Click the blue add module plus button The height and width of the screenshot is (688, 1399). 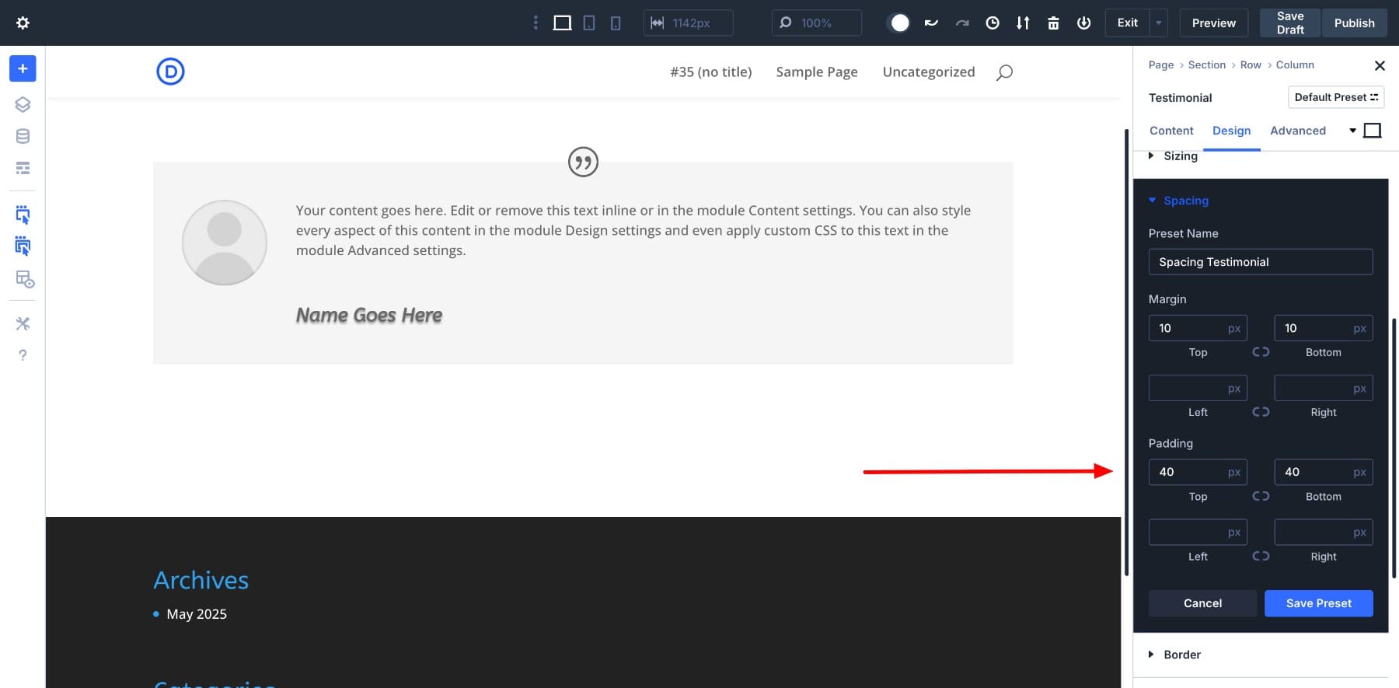[23, 68]
